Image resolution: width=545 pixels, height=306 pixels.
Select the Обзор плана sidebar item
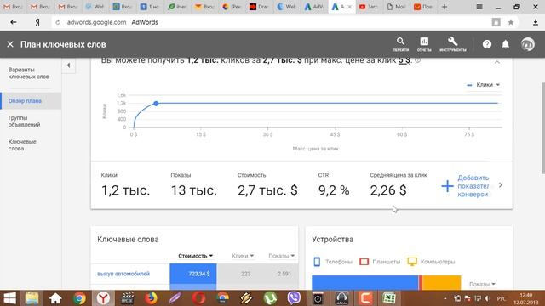click(x=31, y=101)
